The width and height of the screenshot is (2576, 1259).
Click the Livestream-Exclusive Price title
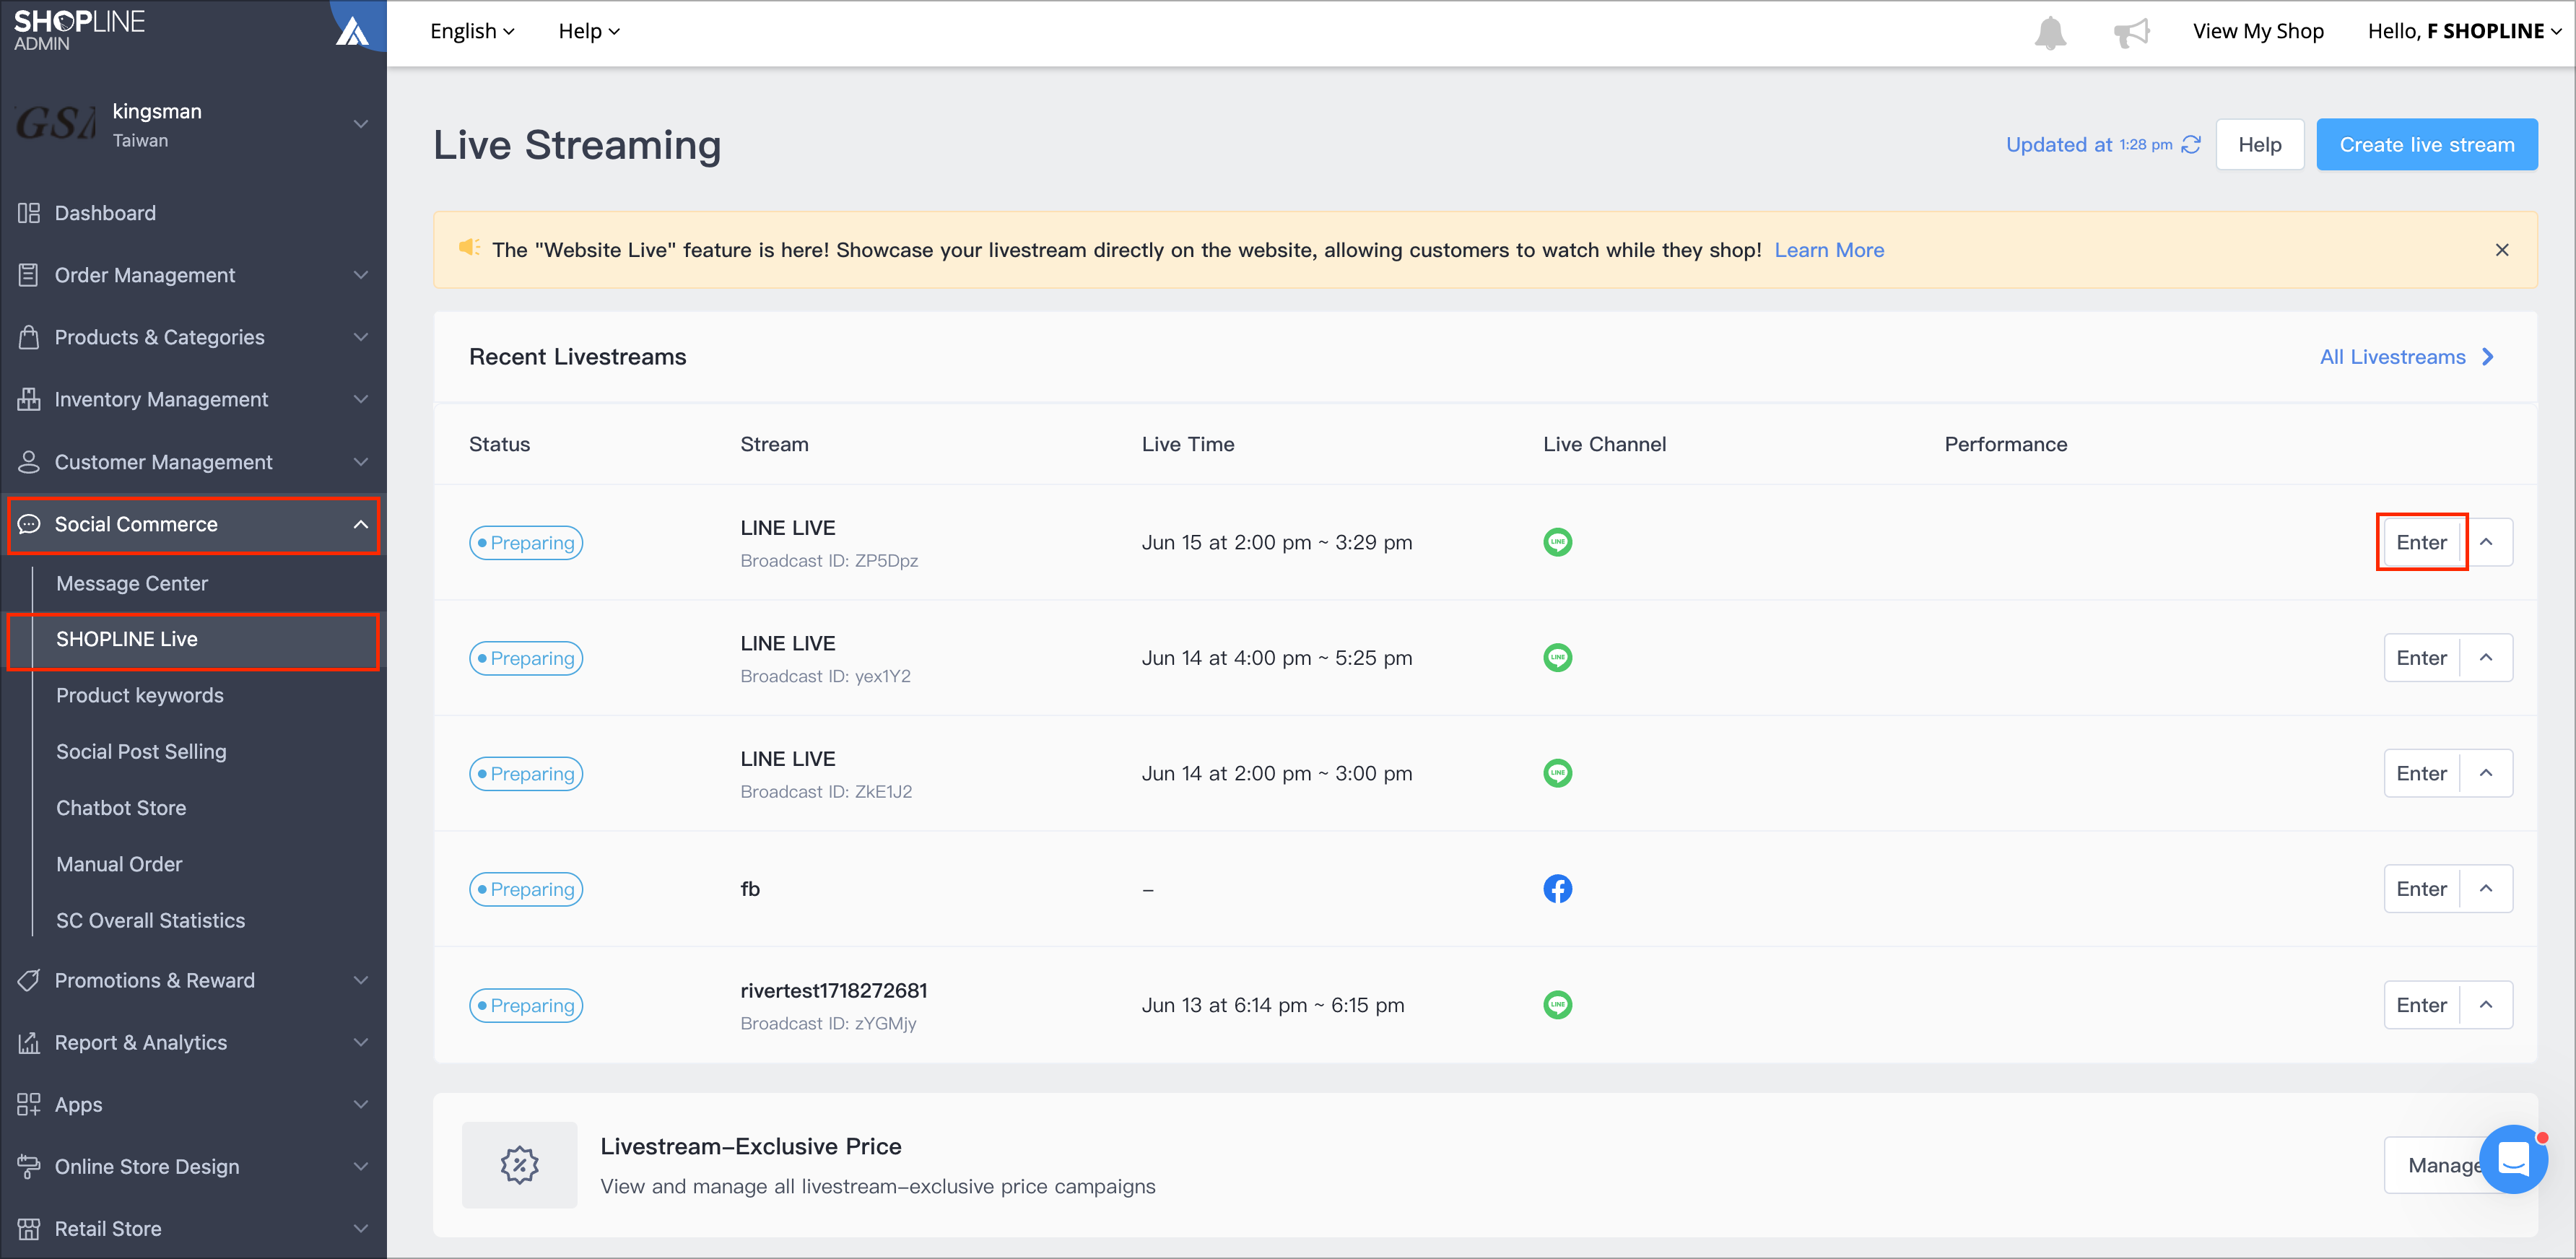click(x=751, y=1146)
